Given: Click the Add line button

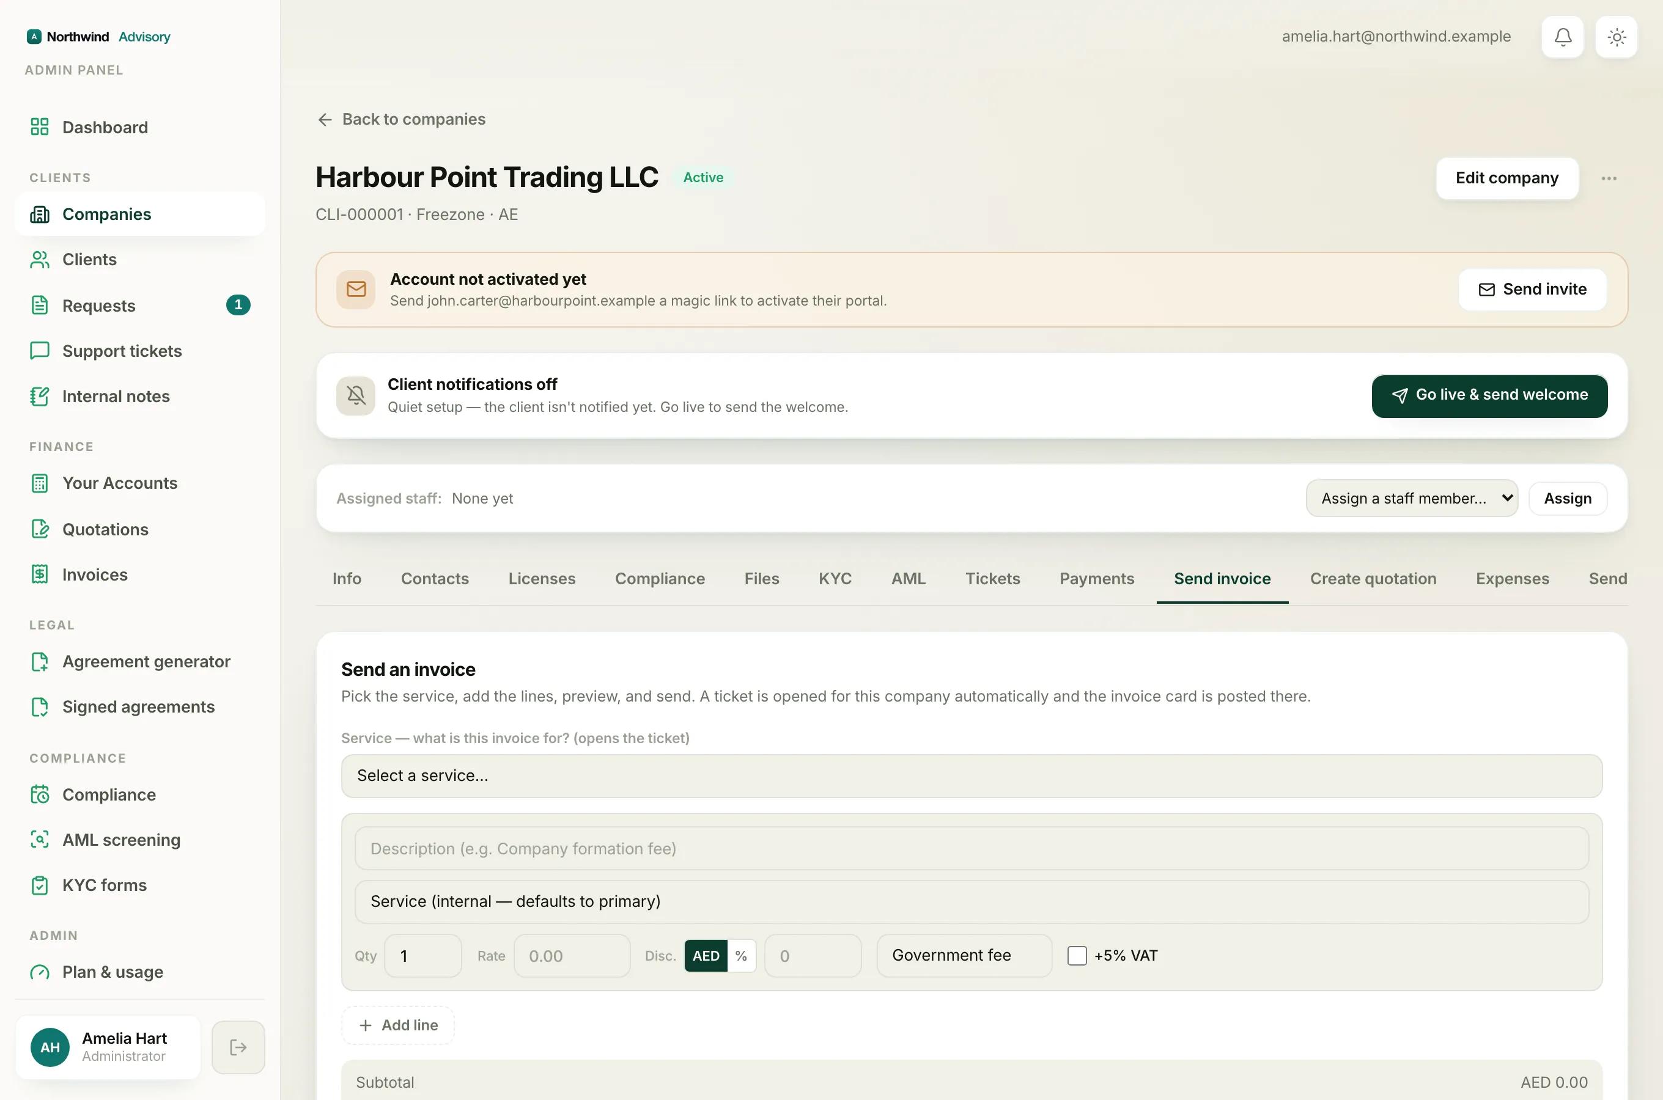Looking at the screenshot, I should click(398, 1025).
